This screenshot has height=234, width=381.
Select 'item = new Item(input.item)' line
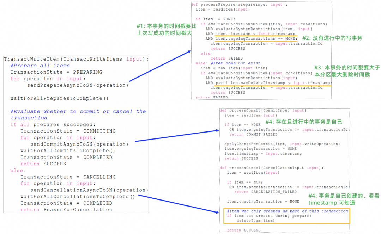[234, 68]
